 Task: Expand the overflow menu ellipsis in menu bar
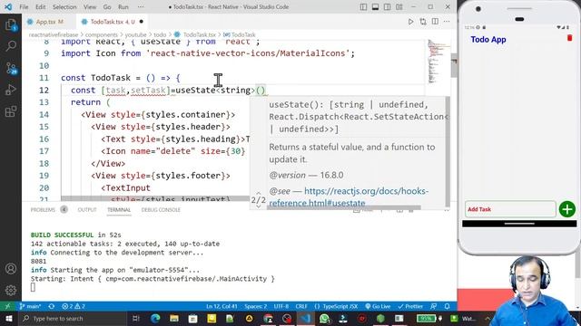(141, 7)
